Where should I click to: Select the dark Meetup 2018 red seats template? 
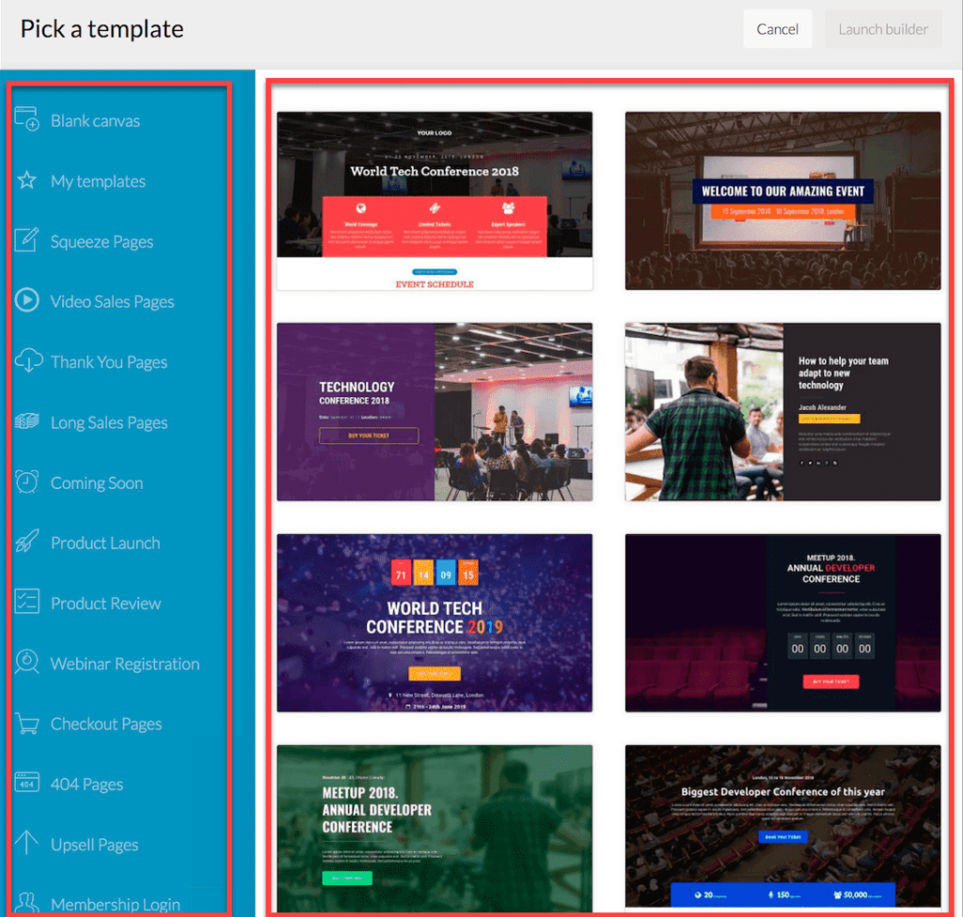click(783, 623)
